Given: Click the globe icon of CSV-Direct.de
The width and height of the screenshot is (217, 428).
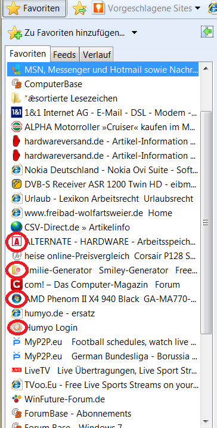Looking at the screenshot, I should coord(17,227).
